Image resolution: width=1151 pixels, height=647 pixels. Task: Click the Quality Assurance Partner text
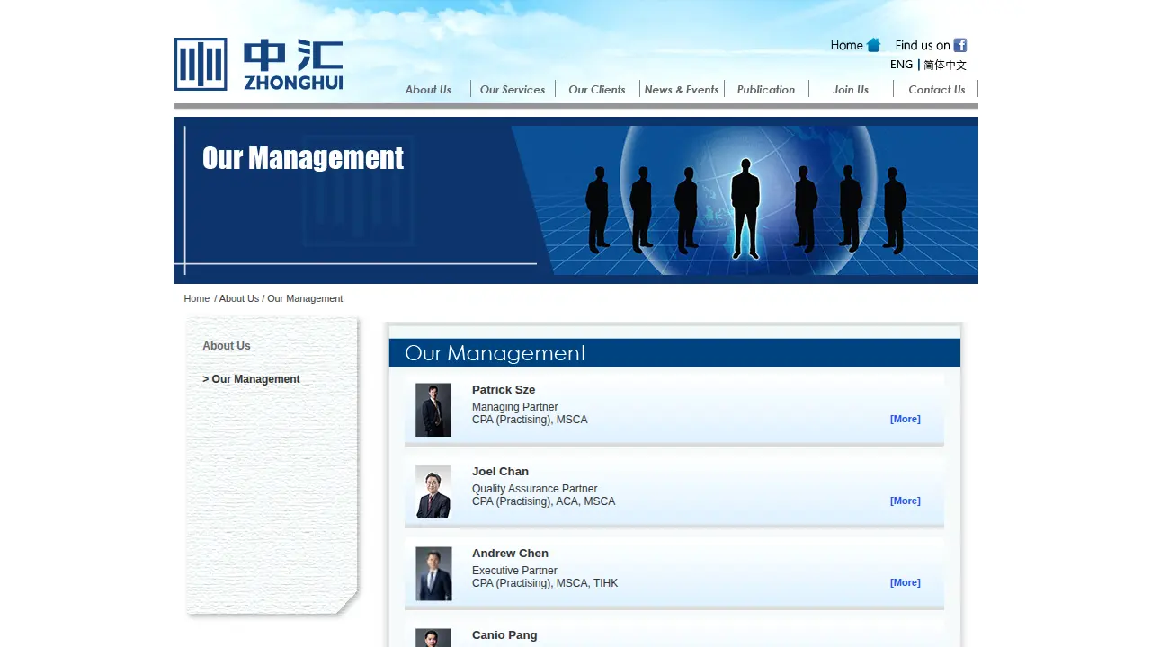535,489
